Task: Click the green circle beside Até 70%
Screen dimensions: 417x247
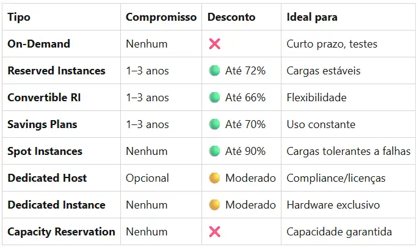Action: point(214,124)
